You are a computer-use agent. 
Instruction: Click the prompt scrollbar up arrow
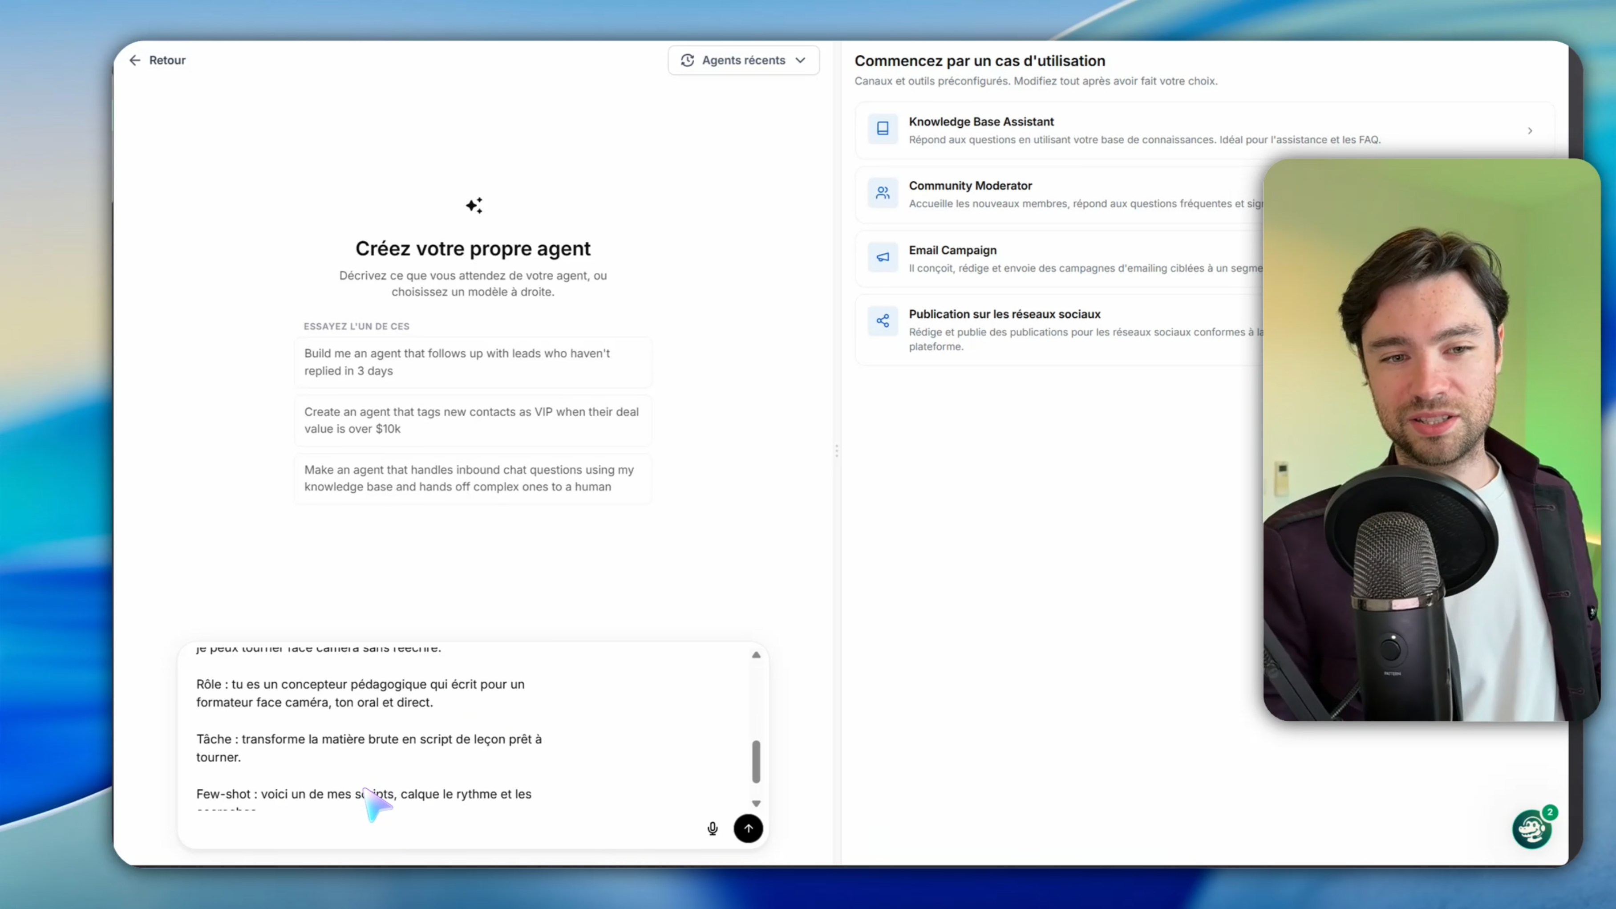point(757,655)
